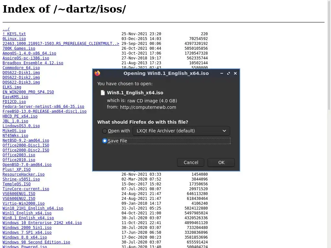Download LindowsOS3.0.iso
The width and height of the screenshot is (331, 248).
coord(21,126)
